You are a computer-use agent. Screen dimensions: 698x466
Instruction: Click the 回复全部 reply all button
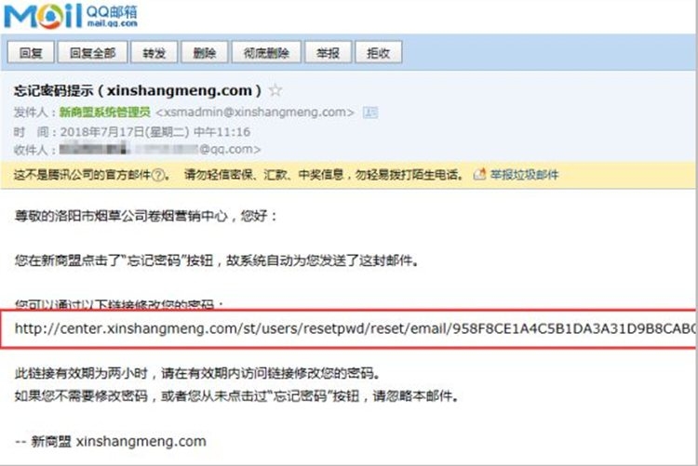[x=92, y=52]
